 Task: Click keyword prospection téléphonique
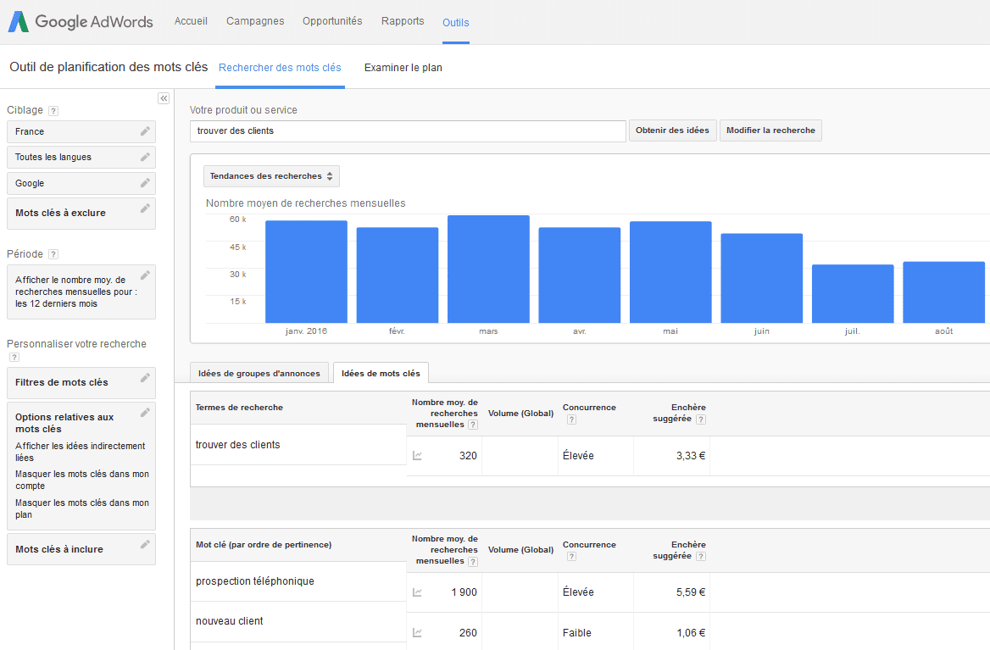[x=255, y=581]
